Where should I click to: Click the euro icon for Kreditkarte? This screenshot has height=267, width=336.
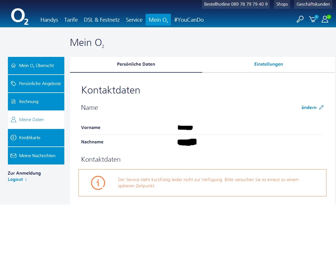tap(14, 137)
